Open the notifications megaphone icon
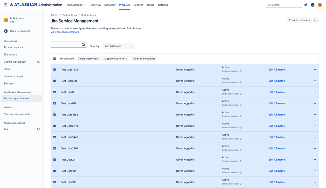Screen dimensions: 326x188 (x=306, y=5)
